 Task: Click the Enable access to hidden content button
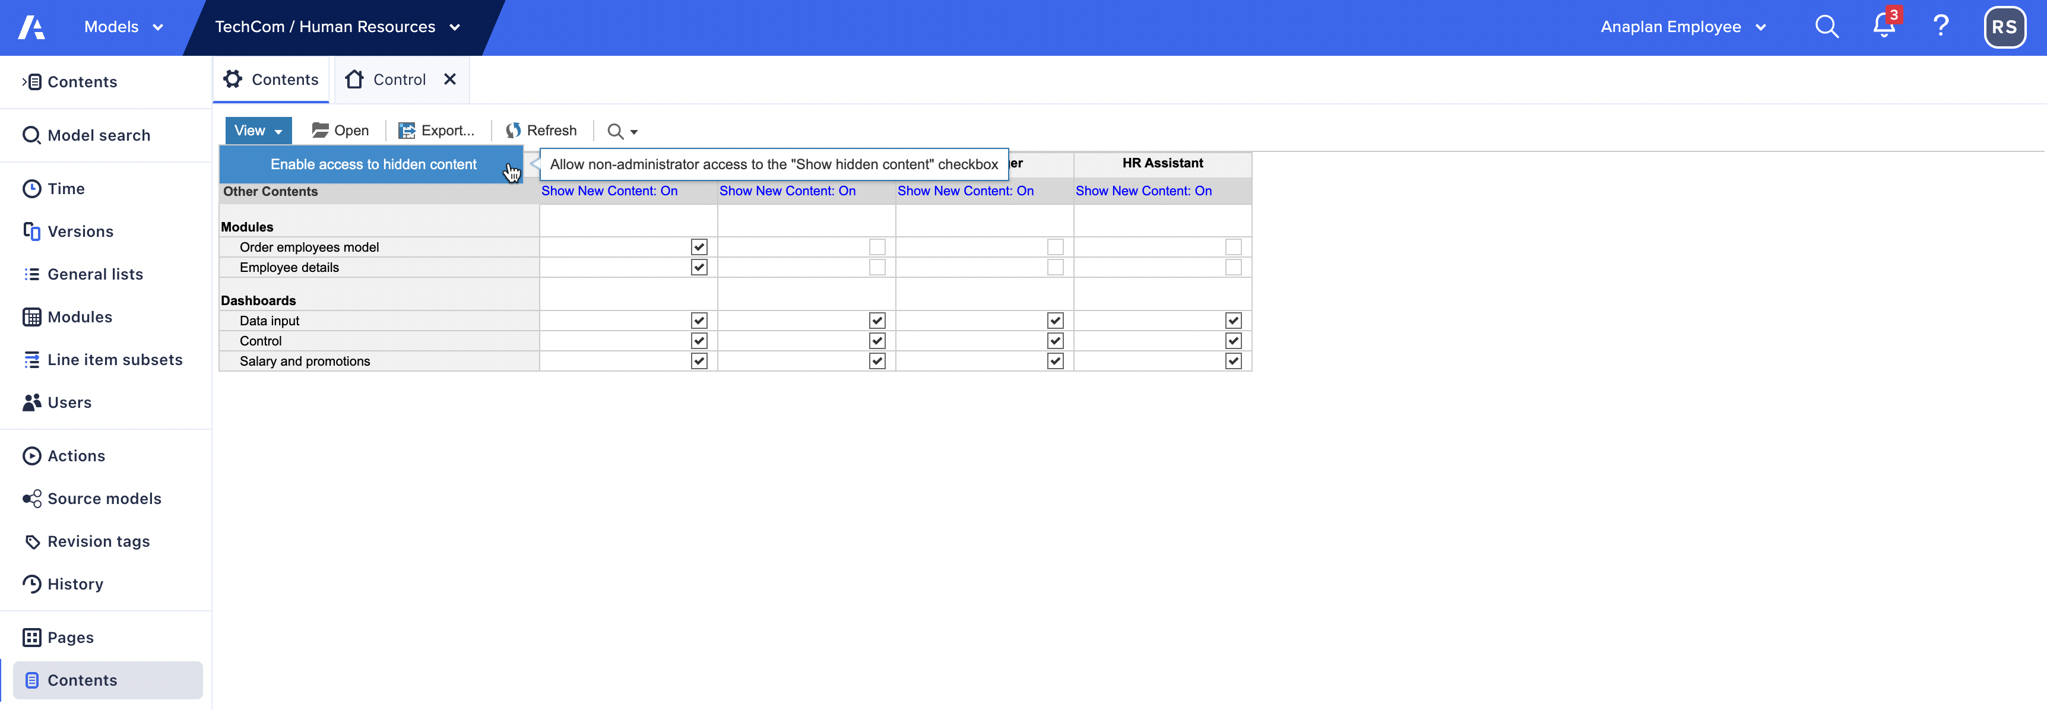[x=375, y=163]
